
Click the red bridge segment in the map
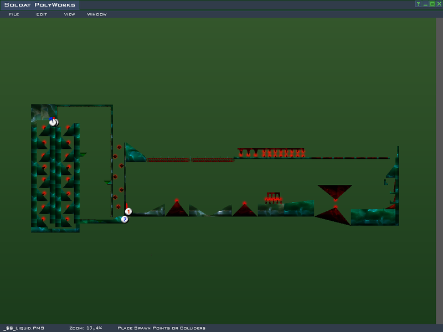coord(168,160)
